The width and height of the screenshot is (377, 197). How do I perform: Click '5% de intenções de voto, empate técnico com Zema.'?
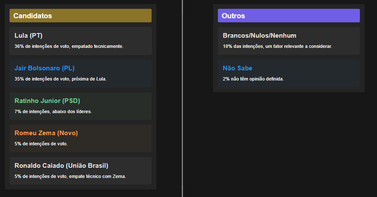pos(70,176)
